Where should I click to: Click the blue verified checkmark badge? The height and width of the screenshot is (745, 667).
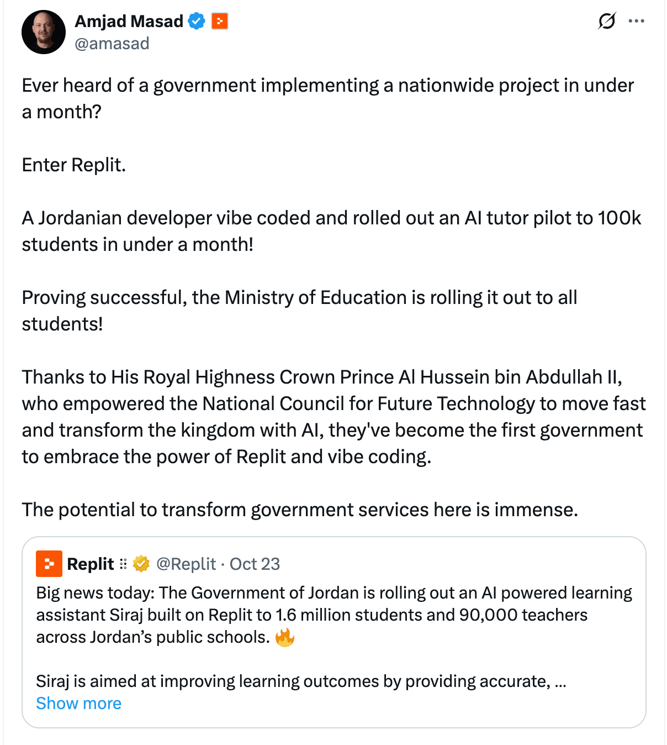(x=197, y=21)
